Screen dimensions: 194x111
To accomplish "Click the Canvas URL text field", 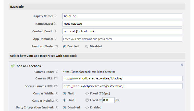I will click(x=123, y=78).
